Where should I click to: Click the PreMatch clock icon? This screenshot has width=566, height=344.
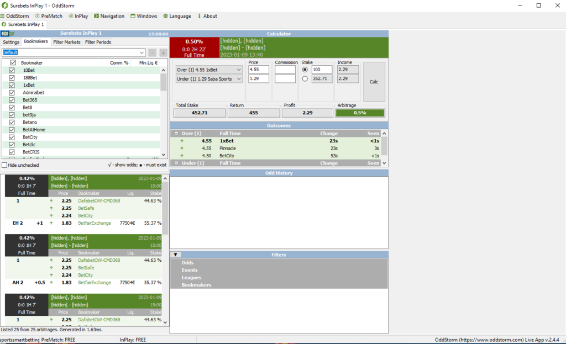[37, 16]
